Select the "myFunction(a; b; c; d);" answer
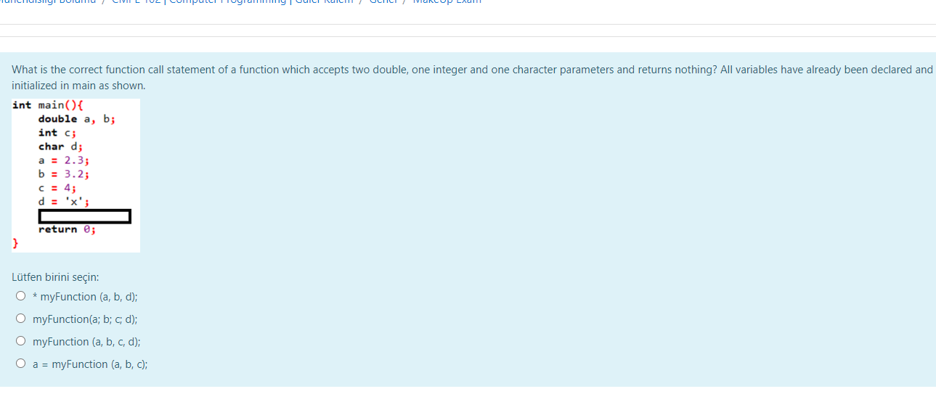936x418 pixels. [x=21, y=317]
